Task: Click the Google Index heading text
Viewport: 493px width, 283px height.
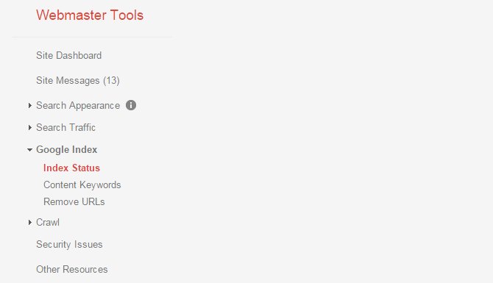Action: coord(67,150)
